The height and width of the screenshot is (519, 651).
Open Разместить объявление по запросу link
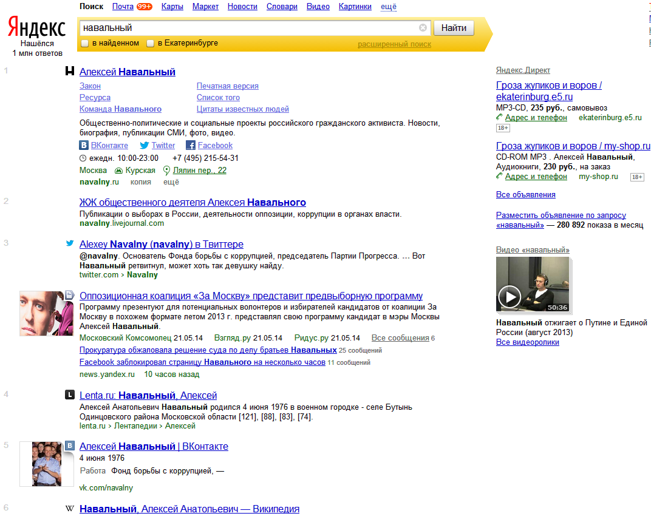tap(561, 220)
